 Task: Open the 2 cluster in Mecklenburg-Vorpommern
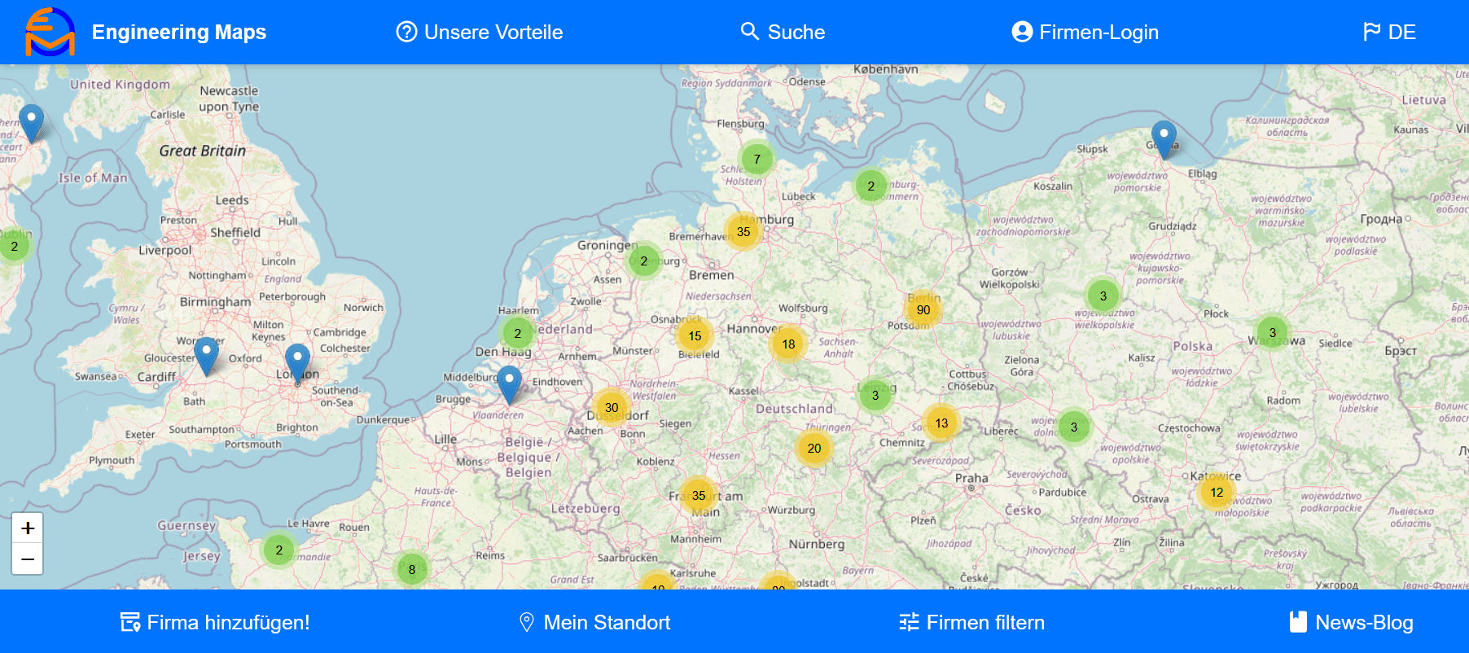(x=871, y=186)
